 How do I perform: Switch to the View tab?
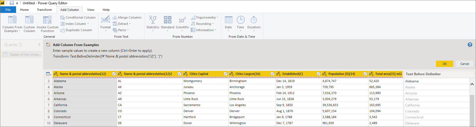[x=91, y=10]
